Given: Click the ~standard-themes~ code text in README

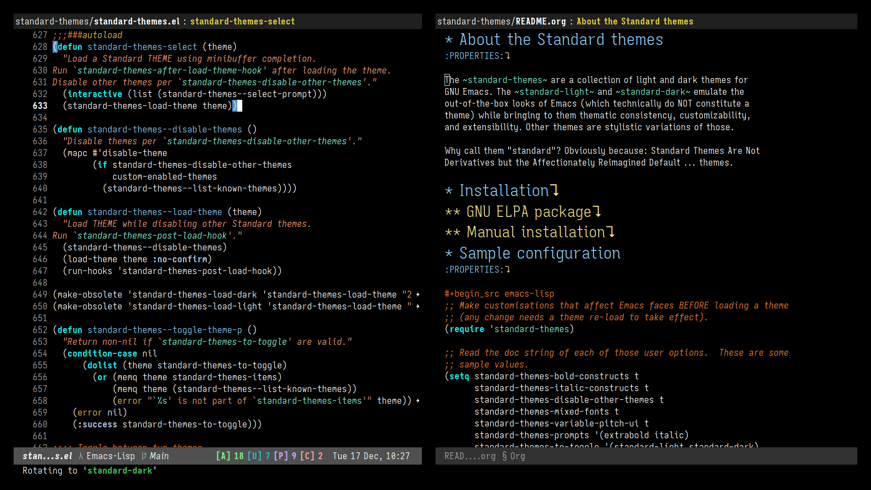Looking at the screenshot, I should tap(505, 80).
